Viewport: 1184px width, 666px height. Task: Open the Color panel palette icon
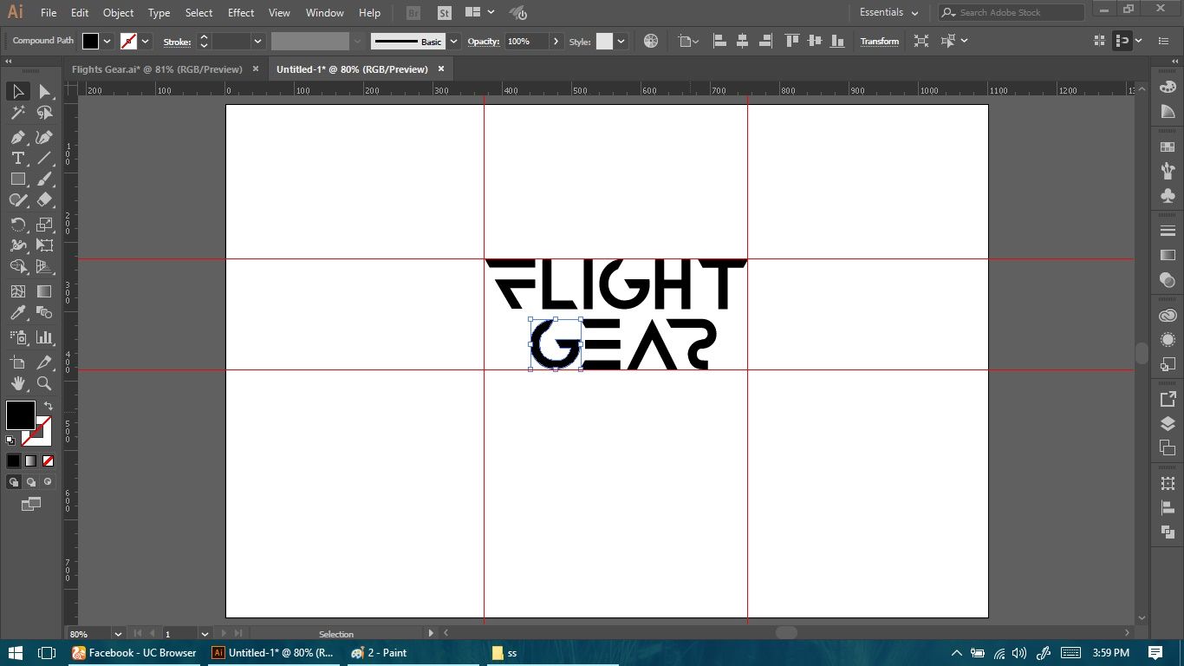tap(1168, 87)
